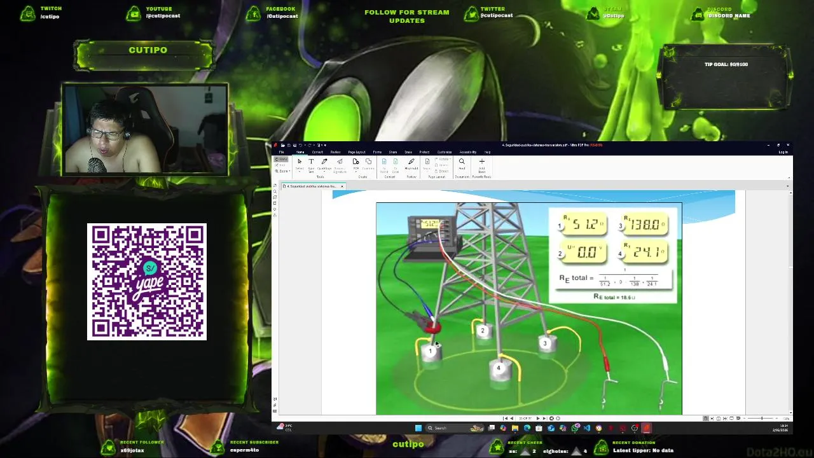Click Add Tools plus icon
This screenshot has height=458, width=814.
(481, 164)
